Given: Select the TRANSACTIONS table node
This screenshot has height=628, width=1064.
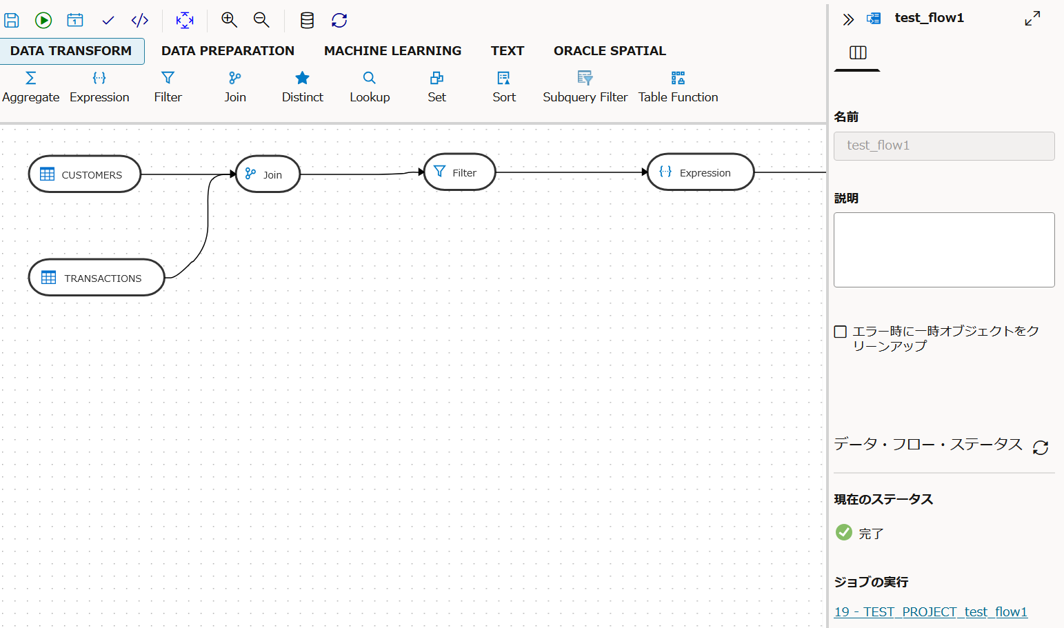Looking at the screenshot, I should [96, 278].
